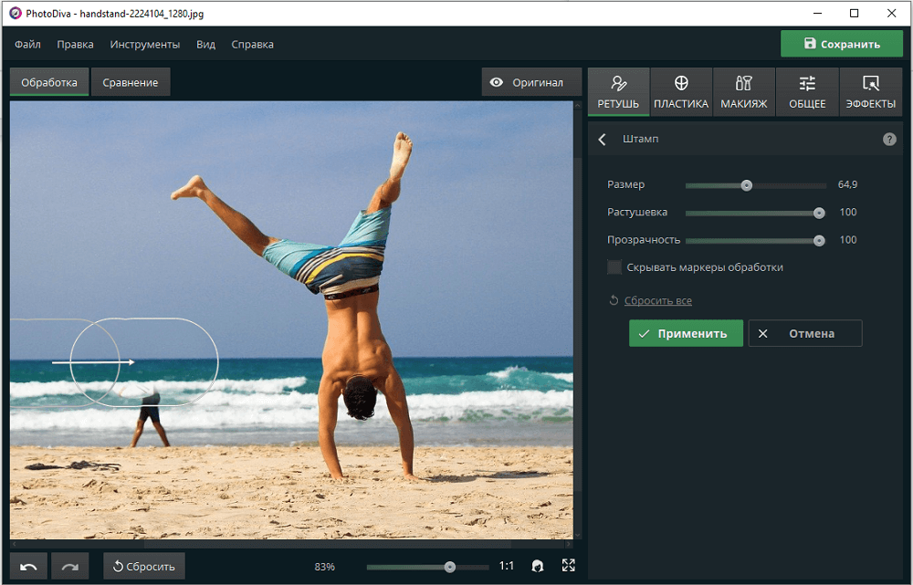Toggle the Оригинал eye preview
The height and width of the screenshot is (585, 913).
click(x=531, y=82)
